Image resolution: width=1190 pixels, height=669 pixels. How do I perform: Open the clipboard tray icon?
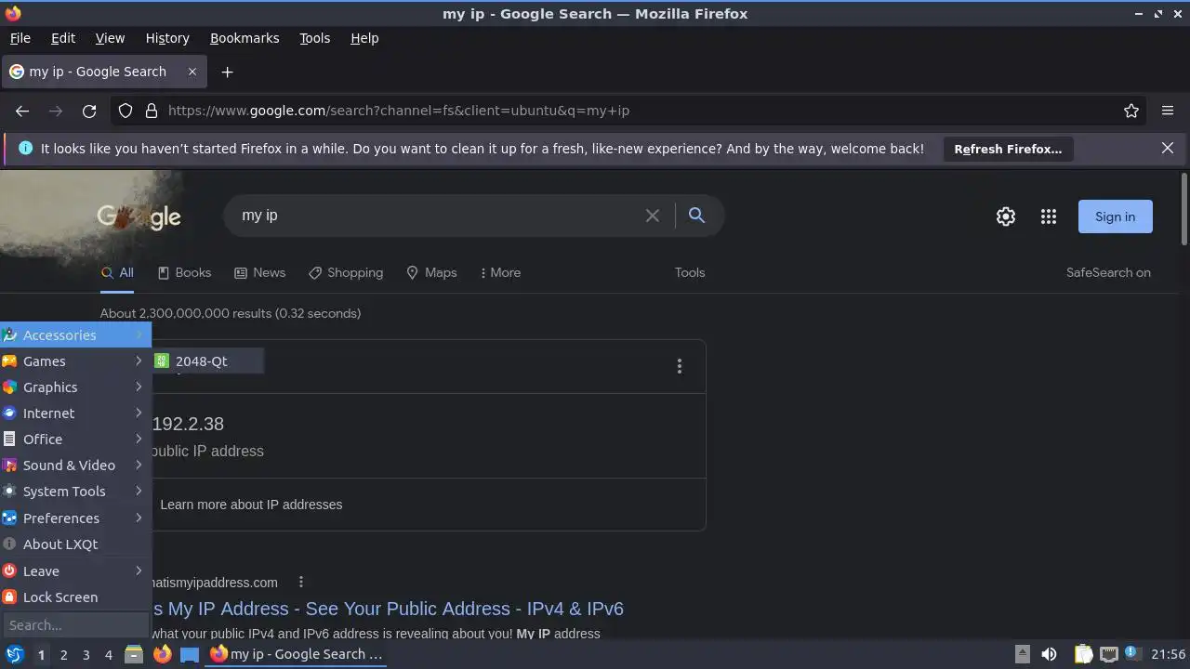1083,654
